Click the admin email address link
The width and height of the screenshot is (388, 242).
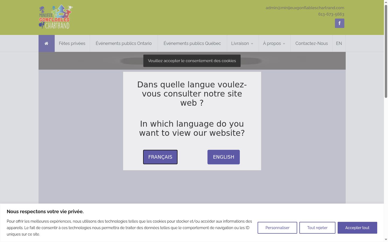click(305, 8)
